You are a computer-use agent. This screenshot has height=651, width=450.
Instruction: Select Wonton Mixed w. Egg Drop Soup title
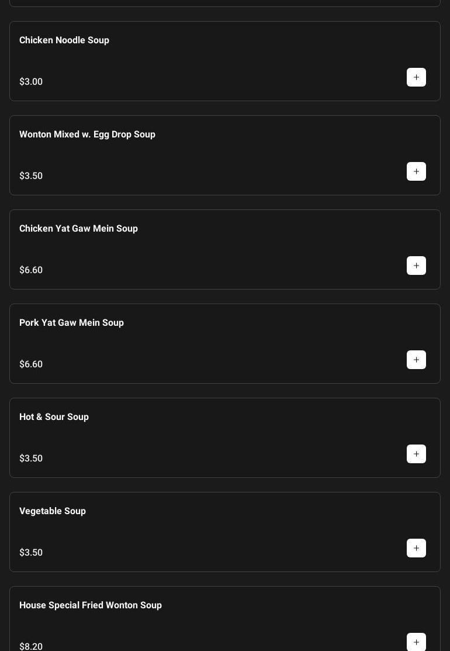(x=87, y=135)
